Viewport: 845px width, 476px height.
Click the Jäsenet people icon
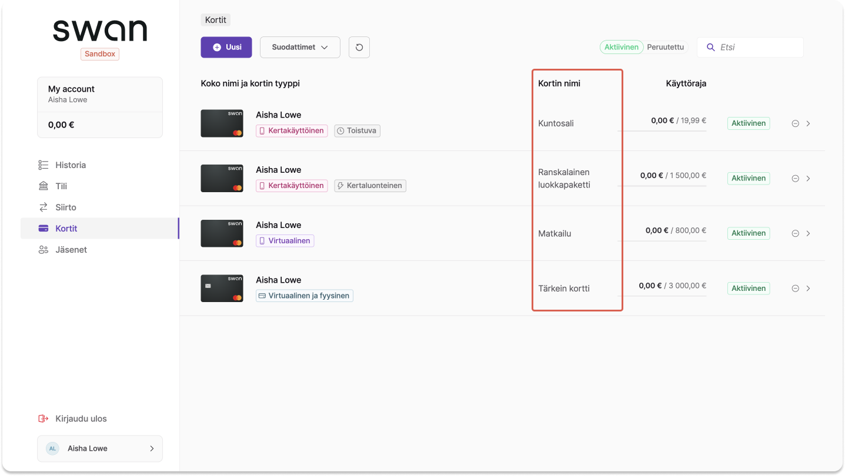43,250
